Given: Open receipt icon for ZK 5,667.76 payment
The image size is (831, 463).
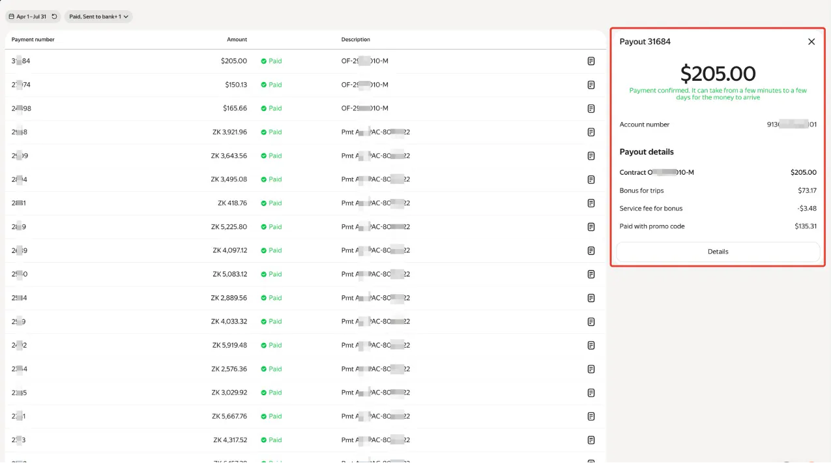Looking at the screenshot, I should coord(591,417).
